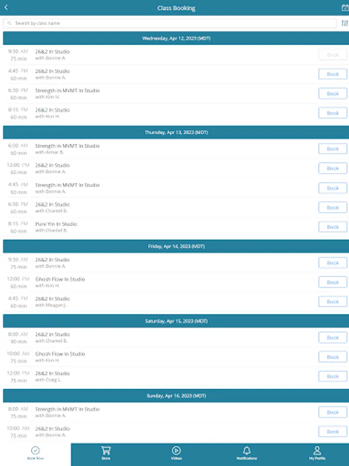
Task: Open the filter sliders icon
Action: 345,23
